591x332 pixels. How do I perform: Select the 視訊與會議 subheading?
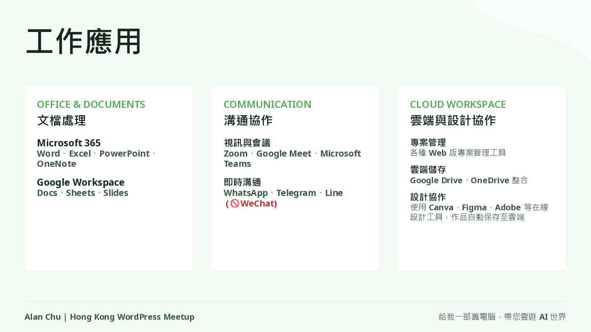pos(247,143)
